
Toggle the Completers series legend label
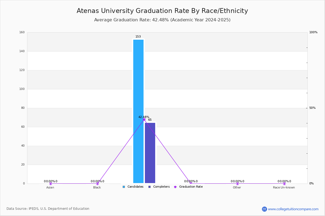pyautogui.click(x=161, y=187)
